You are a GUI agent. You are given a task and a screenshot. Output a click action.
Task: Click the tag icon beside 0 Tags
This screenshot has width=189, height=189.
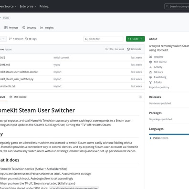[x=27, y=39]
